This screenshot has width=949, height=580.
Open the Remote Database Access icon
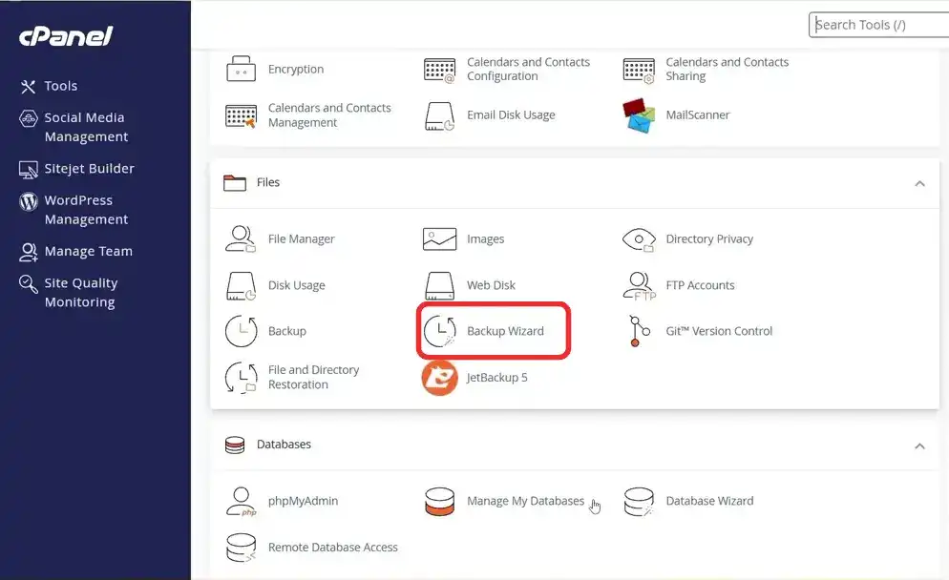click(241, 548)
